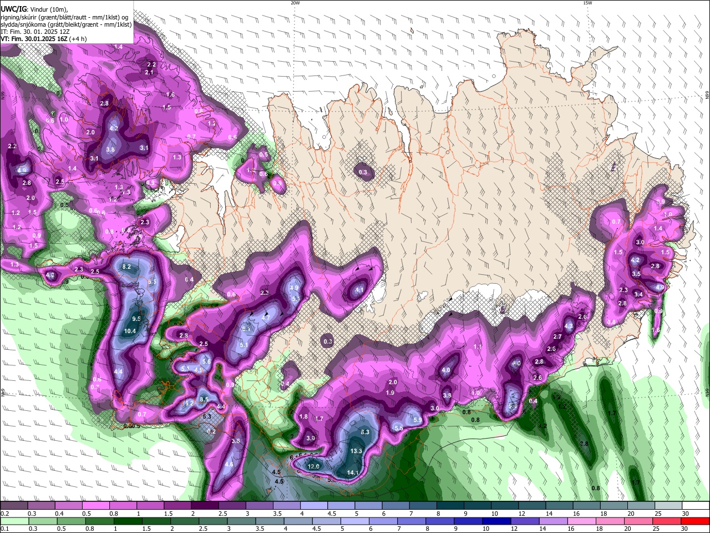710x533 pixels.
Task: Click the 4.1 precipitation value on the map
Action: 359,290
